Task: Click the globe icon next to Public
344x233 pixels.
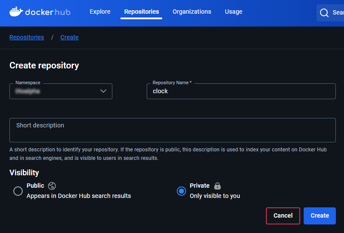Action: (52, 186)
